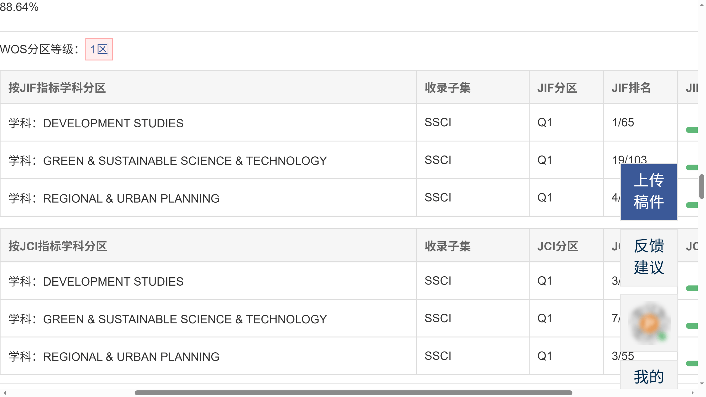Click the vertical scrollbar thumb

tap(702, 186)
